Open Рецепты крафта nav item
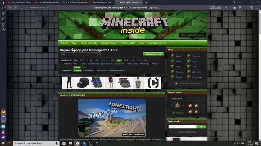This screenshot has width=261, height=146. click(x=128, y=43)
